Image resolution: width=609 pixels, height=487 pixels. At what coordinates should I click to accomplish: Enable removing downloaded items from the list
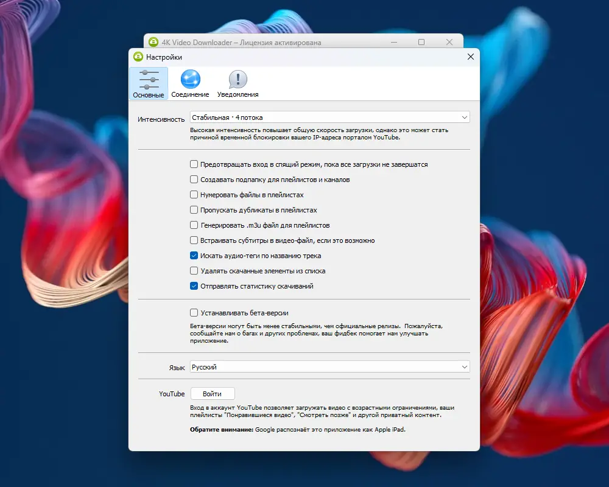[194, 271]
